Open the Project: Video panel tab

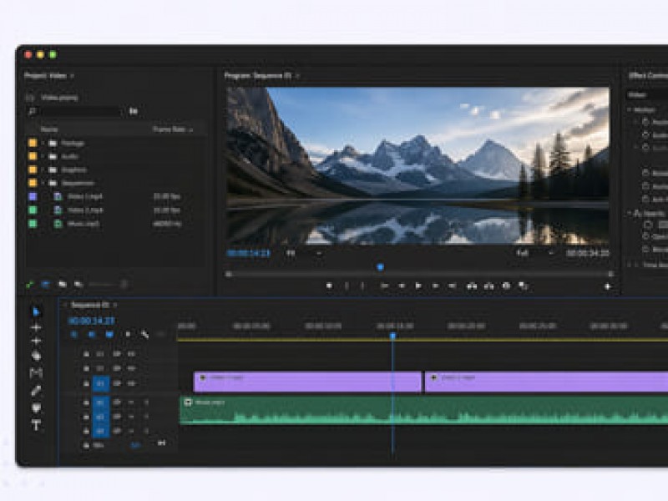[46, 76]
